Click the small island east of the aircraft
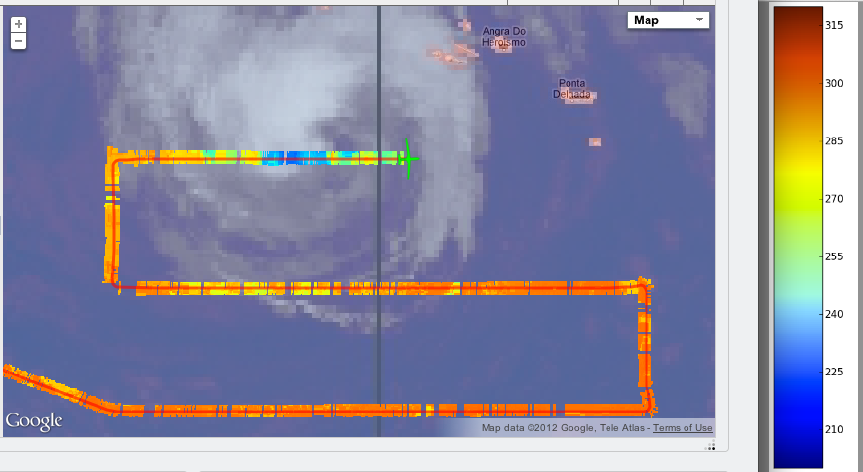 (594, 142)
